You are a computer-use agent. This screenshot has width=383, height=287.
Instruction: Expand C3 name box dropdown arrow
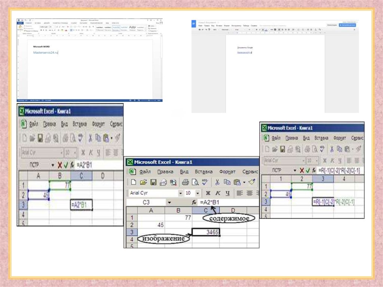(x=169, y=202)
